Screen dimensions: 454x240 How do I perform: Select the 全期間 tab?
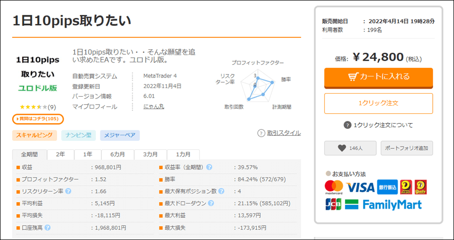pos(29,154)
